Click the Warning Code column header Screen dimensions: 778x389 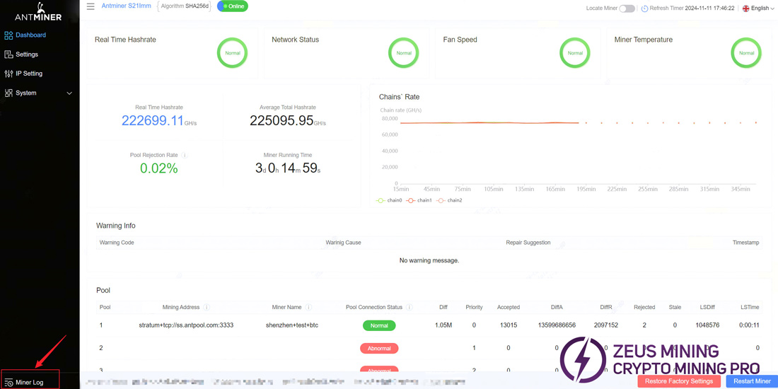click(117, 243)
